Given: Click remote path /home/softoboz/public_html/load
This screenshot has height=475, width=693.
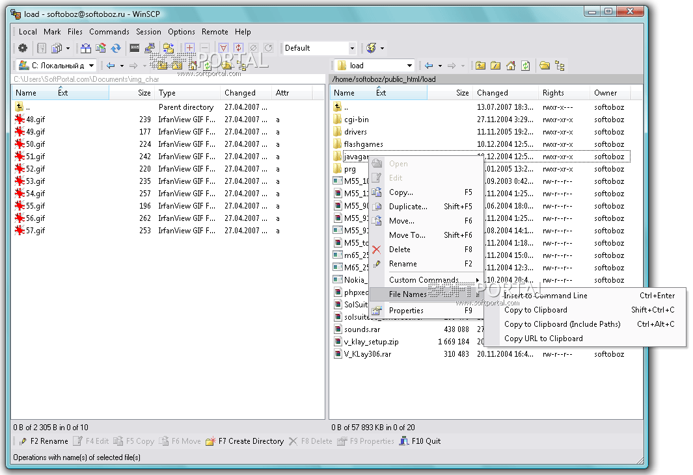Looking at the screenshot, I should pyautogui.click(x=384, y=79).
